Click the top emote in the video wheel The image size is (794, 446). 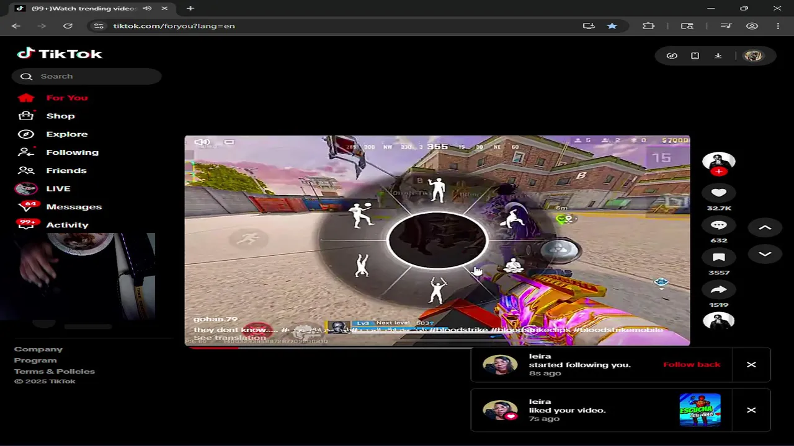(x=437, y=190)
